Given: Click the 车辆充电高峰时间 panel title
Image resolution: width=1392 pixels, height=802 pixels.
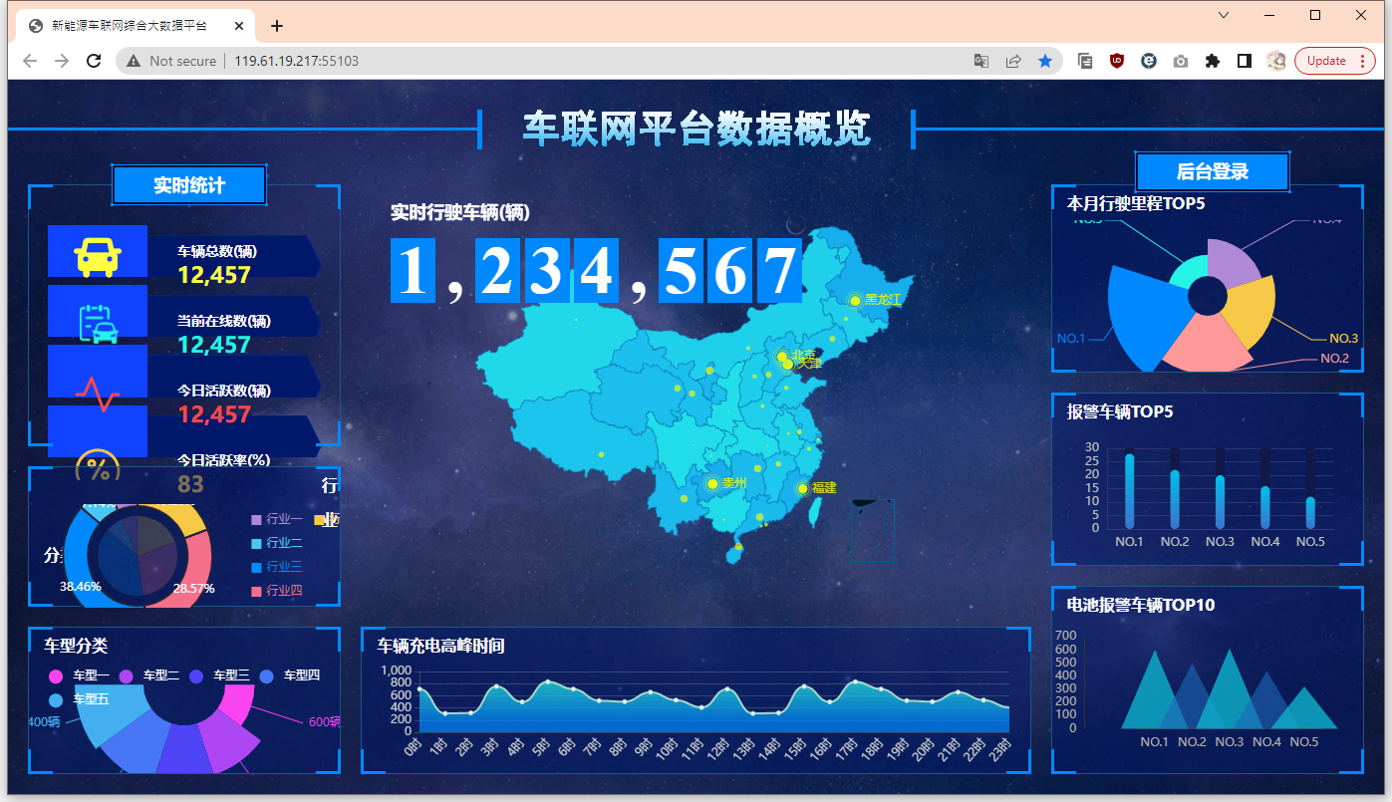Looking at the screenshot, I should [x=440, y=646].
